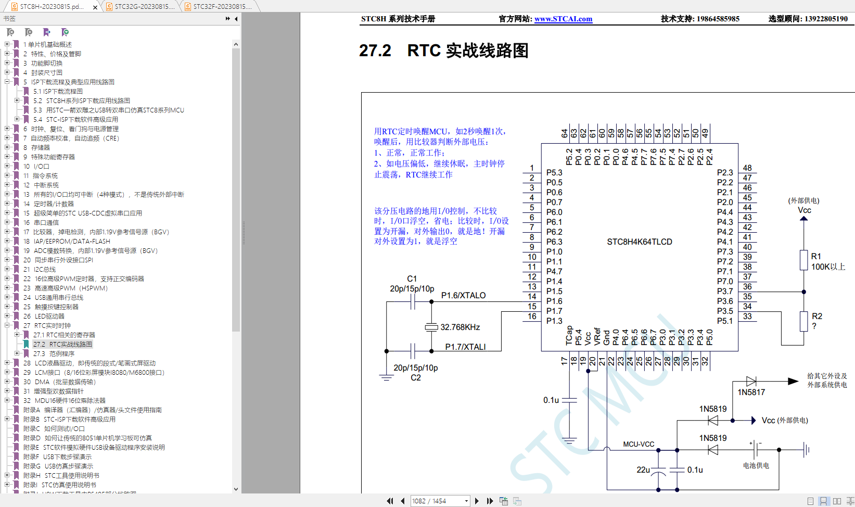This screenshot has height=507, width=855.
Task: Open bookmark 附录C 如何测试I/O口
Action: pyautogui.click(x=54, y=428)
